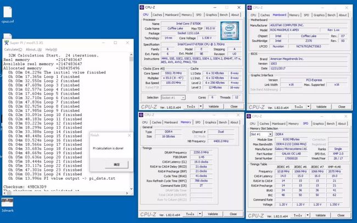Screen dimensions: 357x223
Task: Click the CPU-Z app icon in SPD window title
Action: click(249, 116)
